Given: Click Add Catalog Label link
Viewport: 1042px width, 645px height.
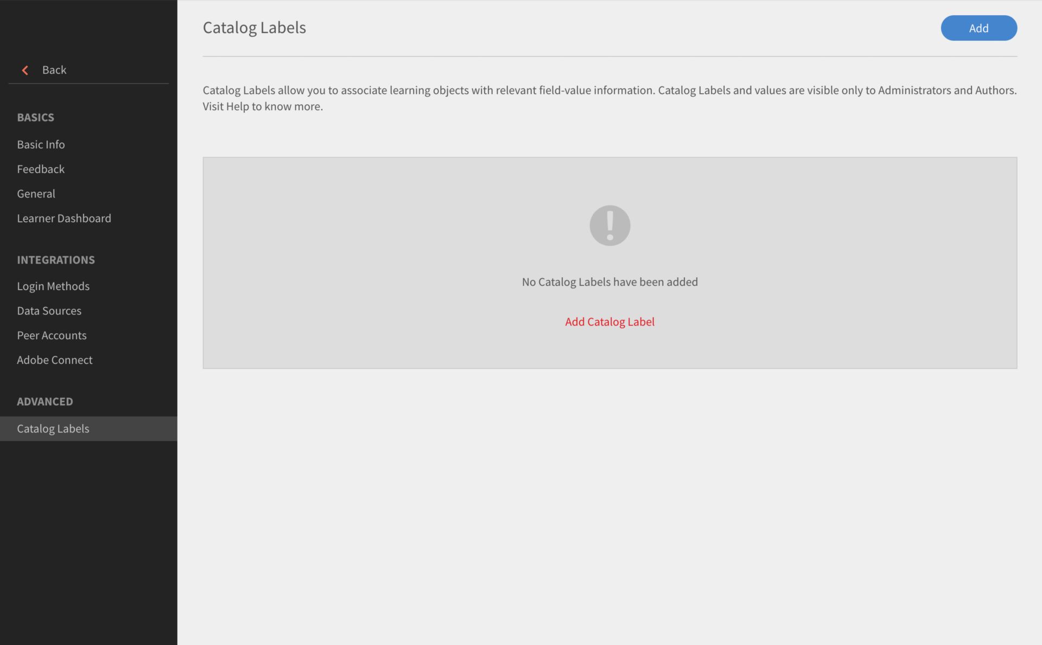Looking at the screenshot, I should [x=609, y=321].
